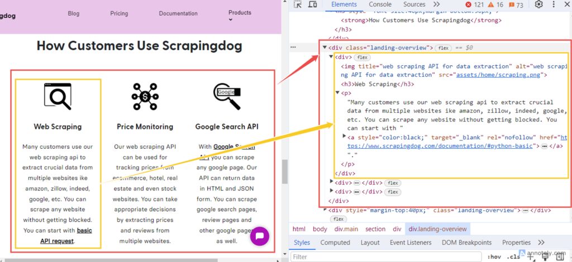Toggle the device toolbar icon
The height and width of the screenshot is (262, 572).
[313, 4]
